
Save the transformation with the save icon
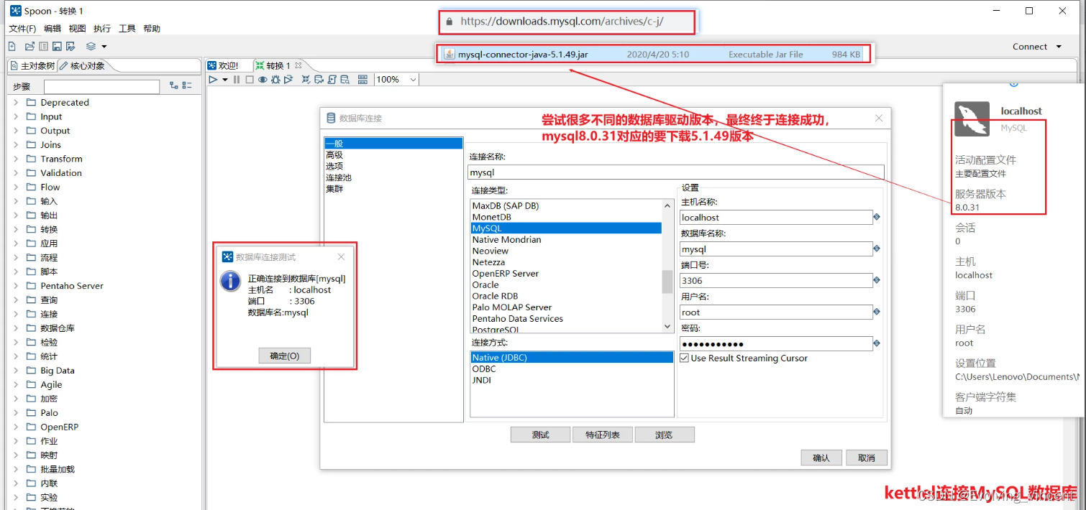point(58,45)
